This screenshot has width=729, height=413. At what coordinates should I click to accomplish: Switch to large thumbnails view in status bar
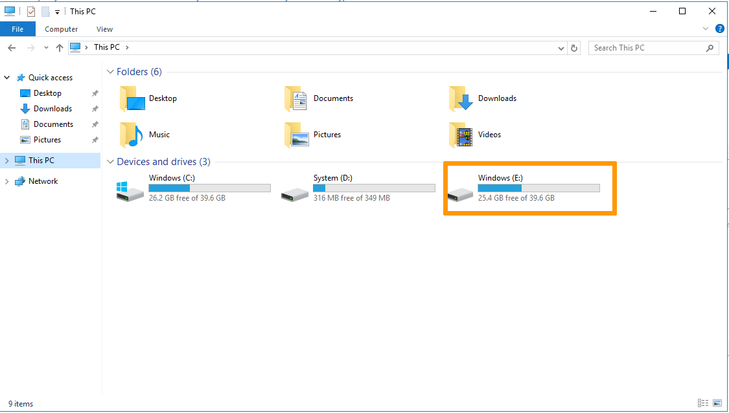(x=717, y=403)
